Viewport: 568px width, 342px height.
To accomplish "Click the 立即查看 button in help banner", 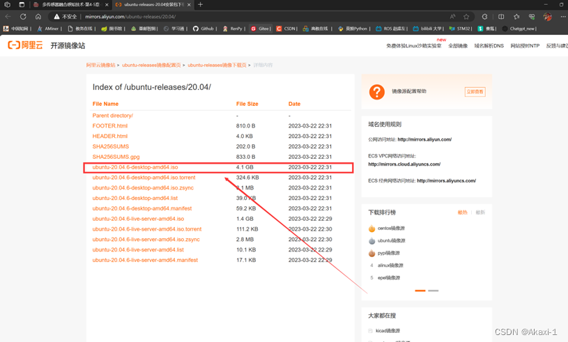I will point(475,92).
